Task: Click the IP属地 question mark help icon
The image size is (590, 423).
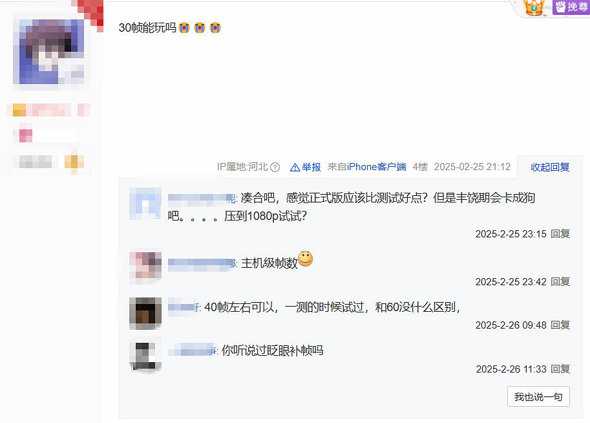Action: tap(275, 168)
